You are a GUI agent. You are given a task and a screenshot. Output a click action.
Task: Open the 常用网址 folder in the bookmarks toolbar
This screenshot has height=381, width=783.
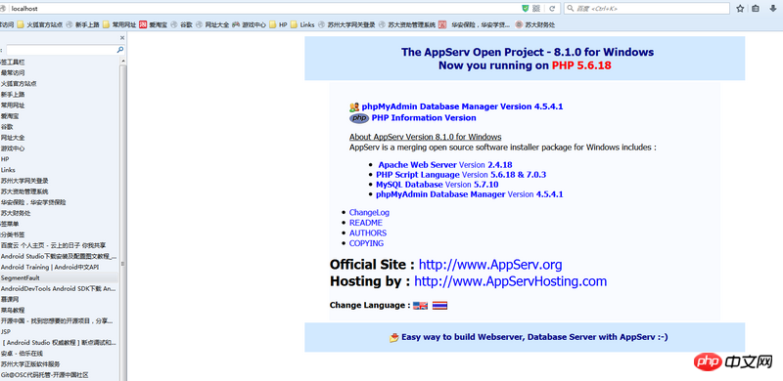tap(119, 24)
